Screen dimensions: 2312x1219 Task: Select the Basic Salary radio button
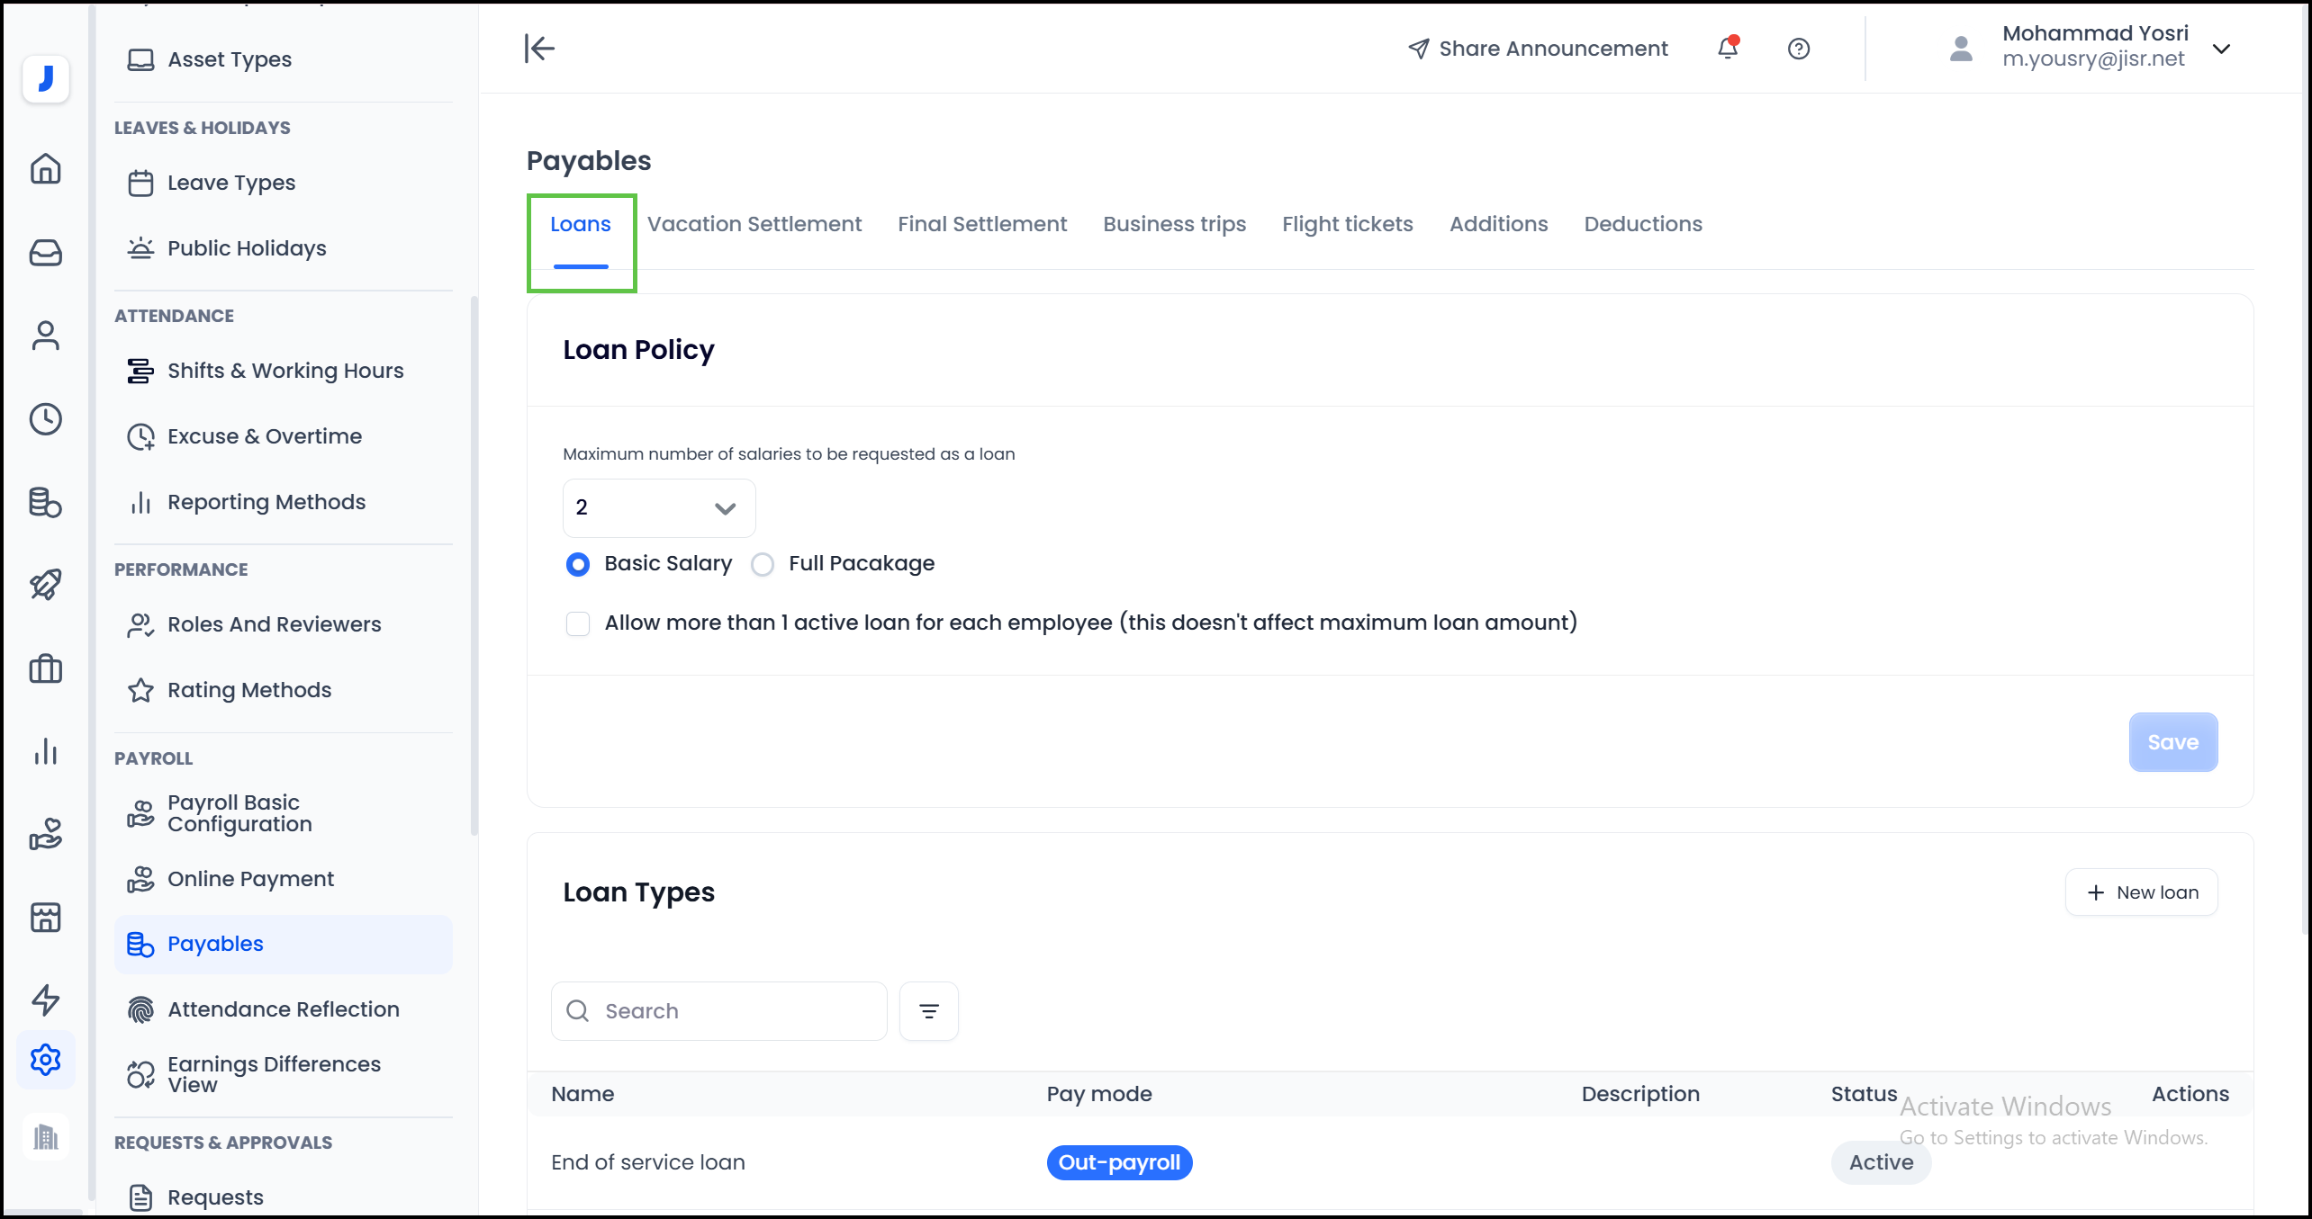578,564
